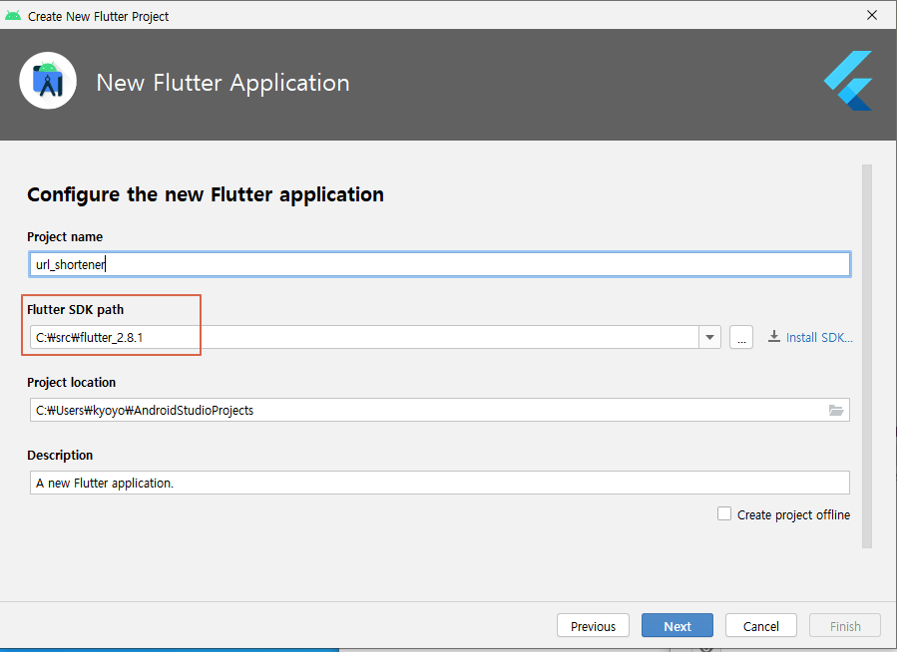Click the Finish button

point(845,626)
